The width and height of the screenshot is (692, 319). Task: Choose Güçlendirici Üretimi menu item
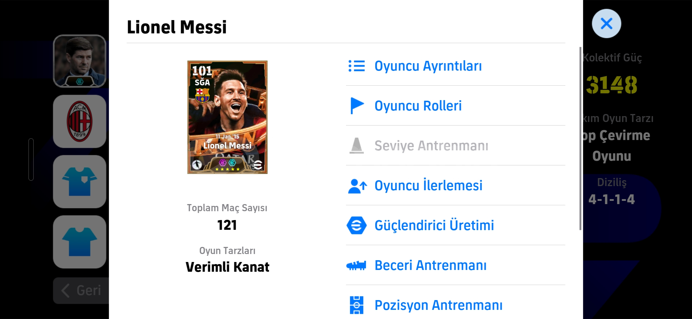point(434,225)
